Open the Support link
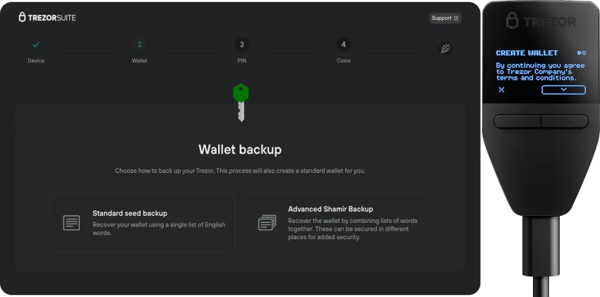 click(x=445, y=18)
